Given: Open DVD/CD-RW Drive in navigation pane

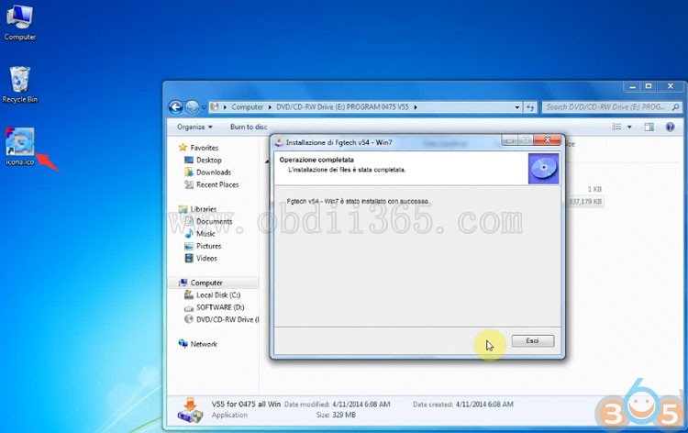Looking at the screenshot, I should (227, 320).
